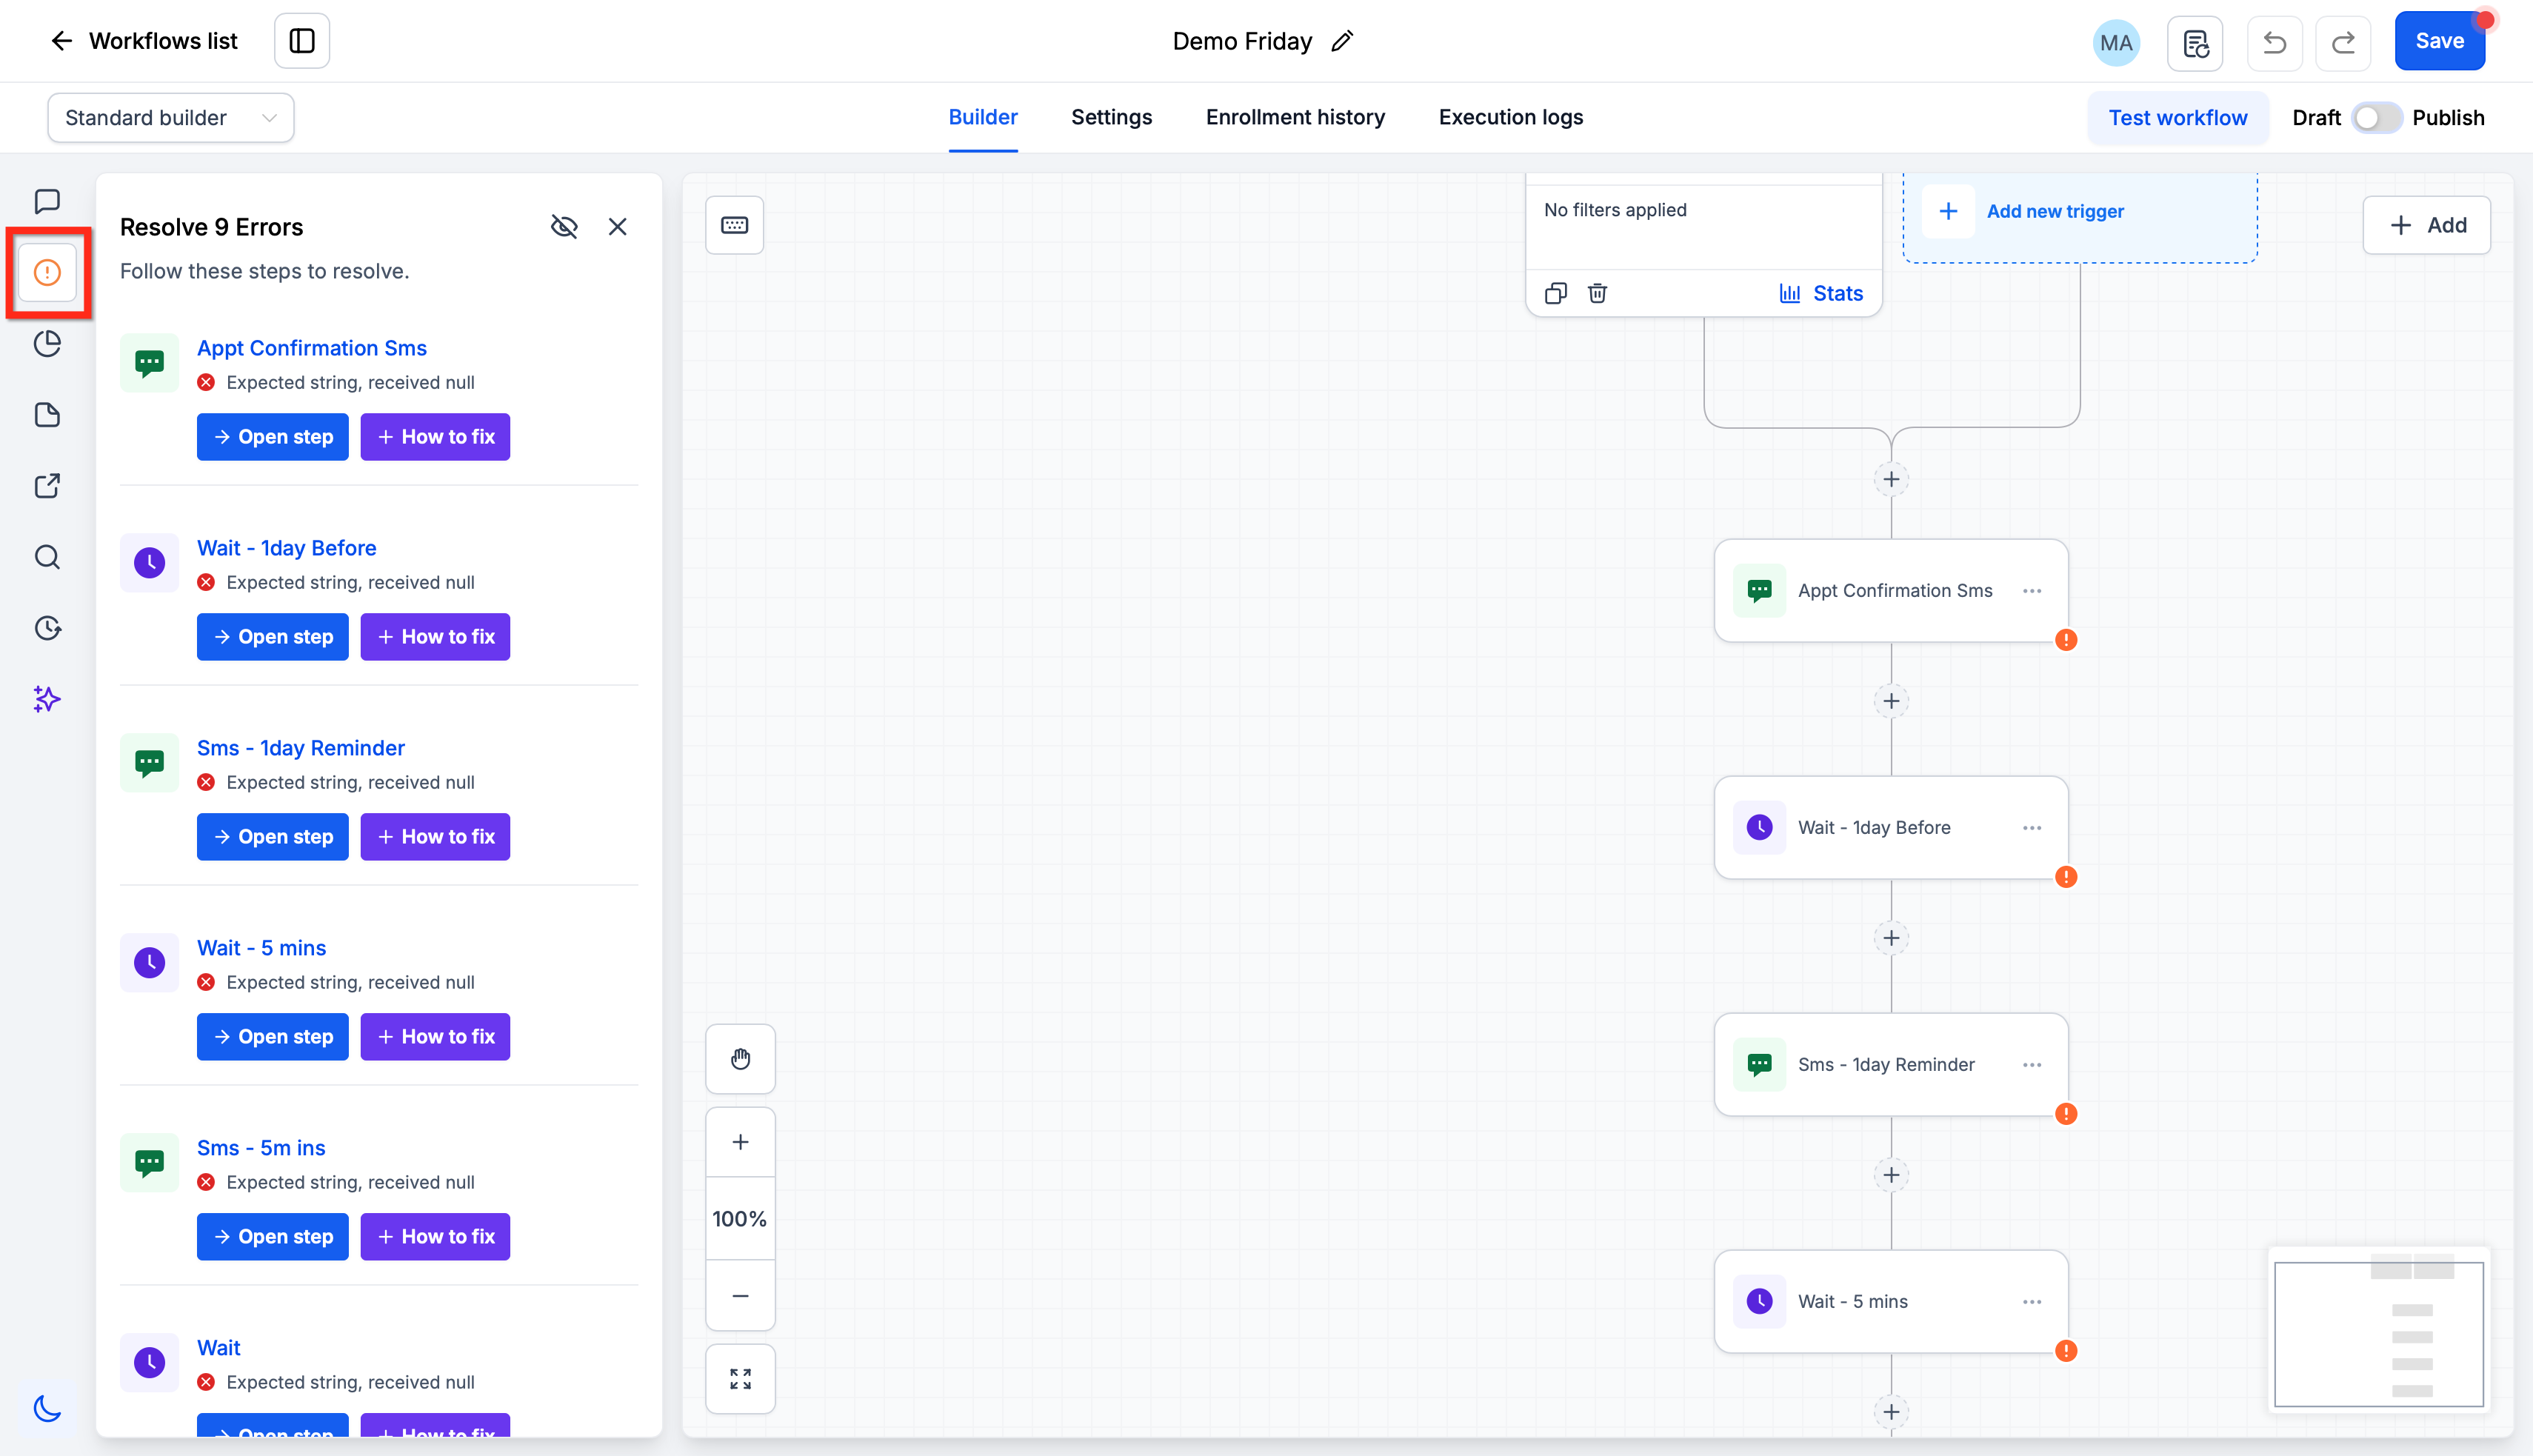
Task: Open options menu for Appt Confirmation Sms node
Action: pyautogui.click(x=2031, y=591)
